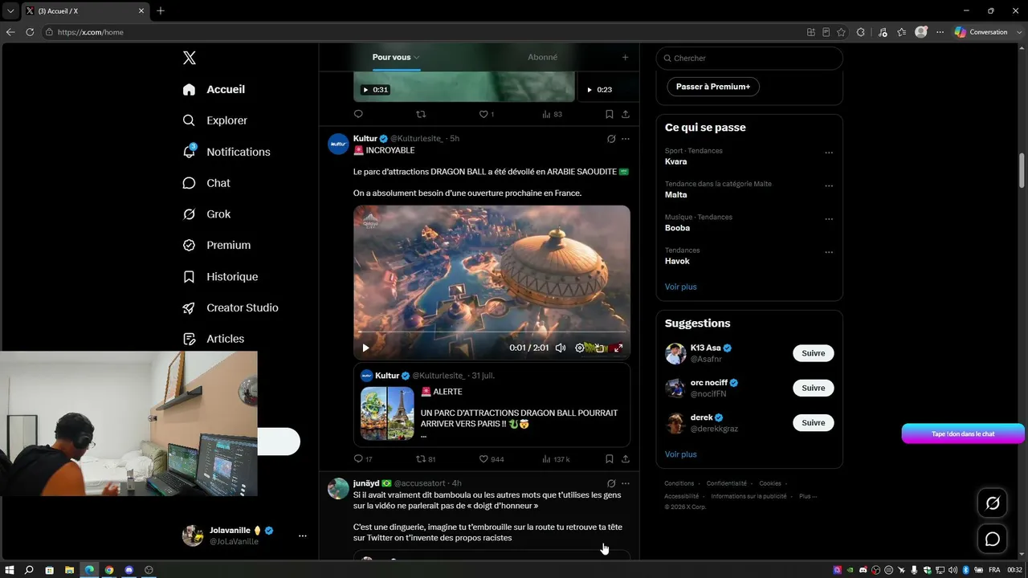The height and width of the screenshot is (578, 1028).
Task: Open Creator Studio in the sidebar
Action: point(230,307)
